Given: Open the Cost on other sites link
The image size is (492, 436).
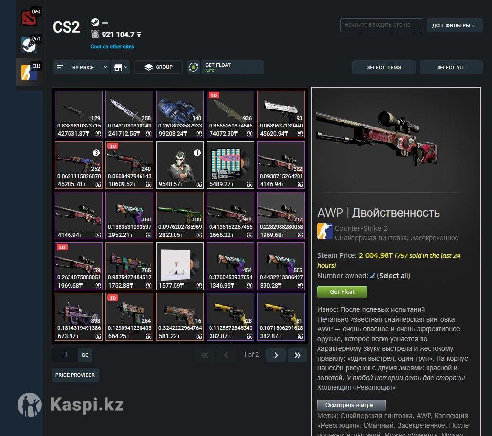Looking at the screenshot, I should pyautogui.click(x=112, y=47).
